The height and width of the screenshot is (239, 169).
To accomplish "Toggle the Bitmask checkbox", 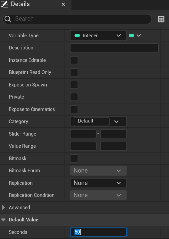I will (x=74, y=158).
